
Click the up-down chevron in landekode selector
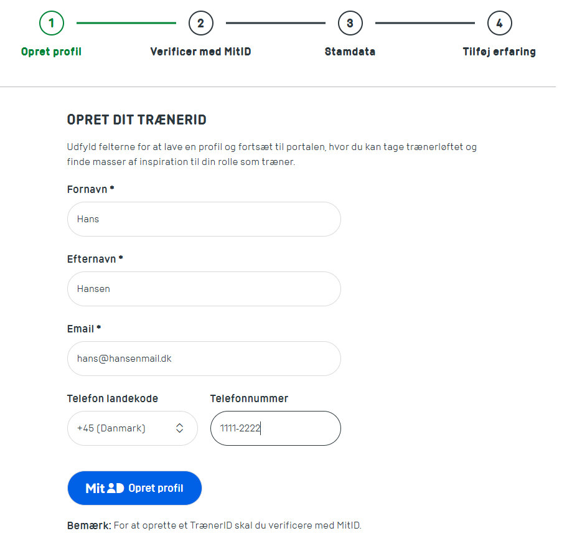(179, 428)
